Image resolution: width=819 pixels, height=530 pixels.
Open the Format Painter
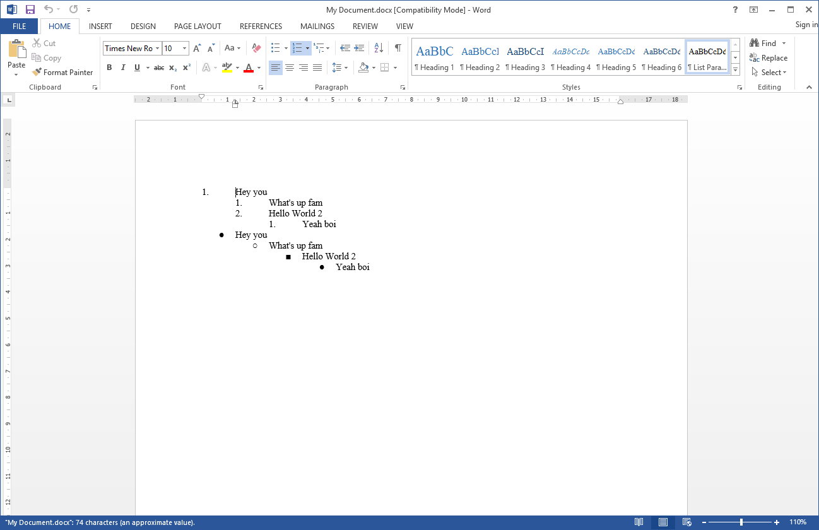(62, 72)
